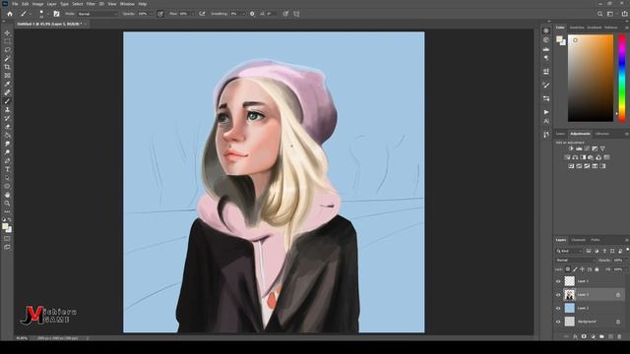Toggle symmetry paint options butterfly icon
Viewport: 630px width, 354px height.
(296, 14)
